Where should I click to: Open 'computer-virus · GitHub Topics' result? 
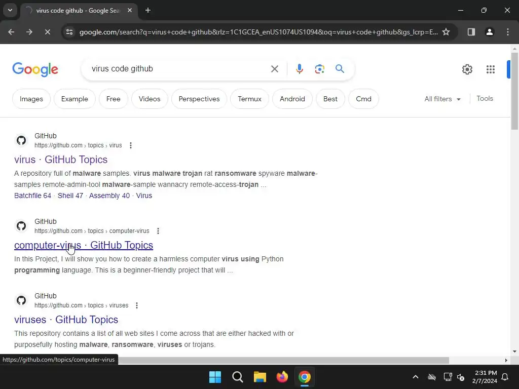point(84,245)
